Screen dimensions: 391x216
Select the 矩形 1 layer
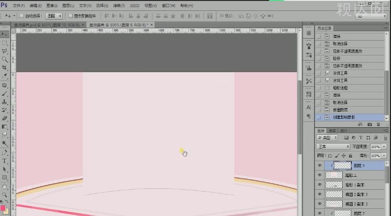pyautogui.click(x=351, y=175)
